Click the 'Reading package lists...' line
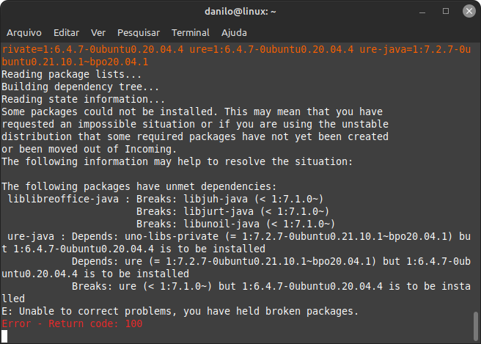481x344 pixels. 71,74
